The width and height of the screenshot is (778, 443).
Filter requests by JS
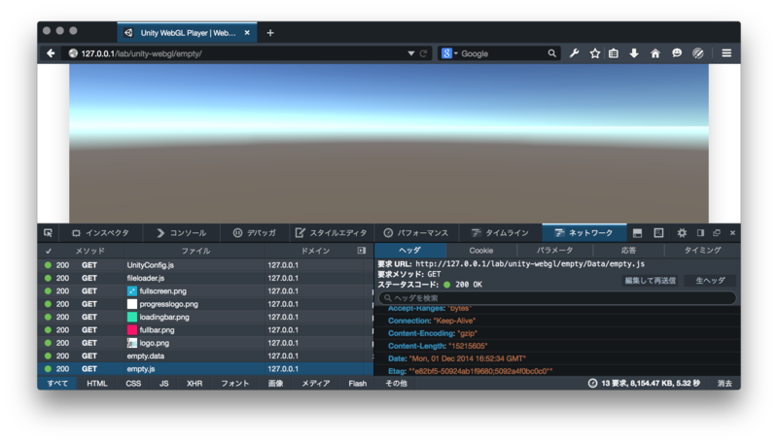click(x=163, y=383)
